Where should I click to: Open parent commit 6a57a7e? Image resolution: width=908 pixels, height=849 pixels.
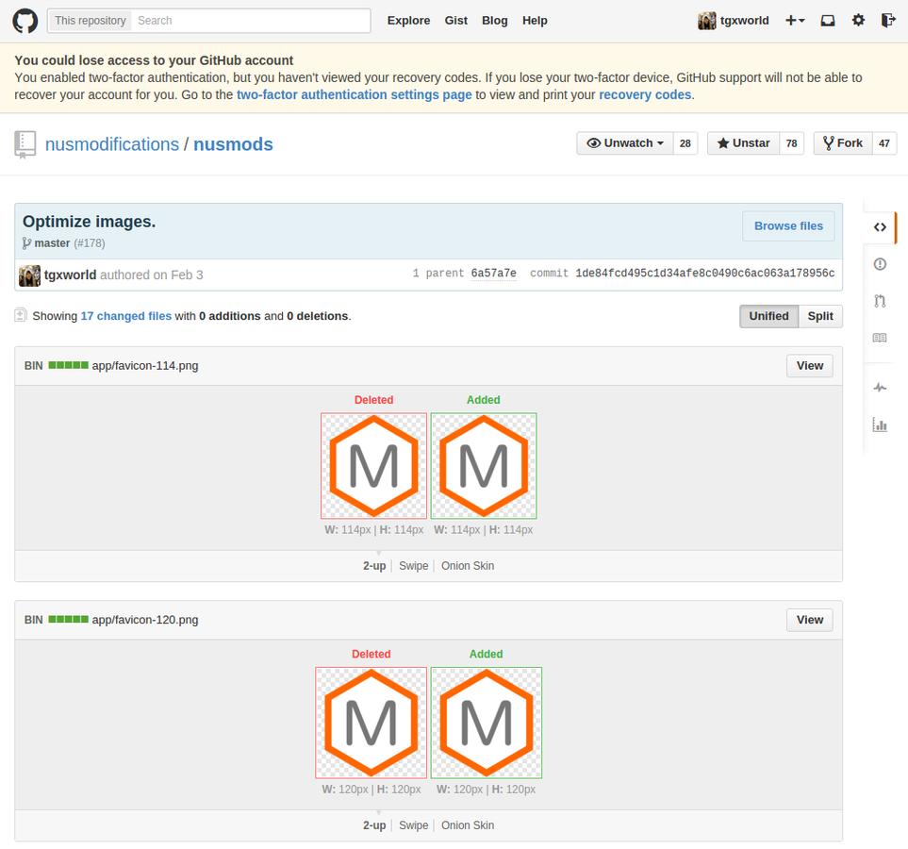[493, 273]
